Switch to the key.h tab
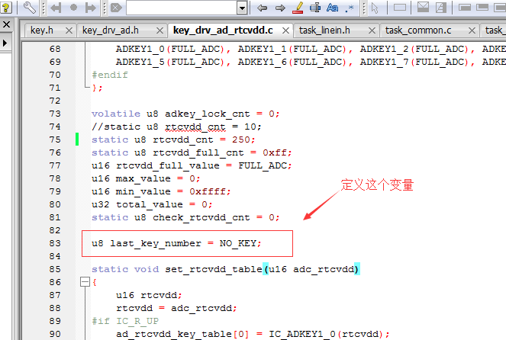Screen dimensions: 506x340 (42, 30)
